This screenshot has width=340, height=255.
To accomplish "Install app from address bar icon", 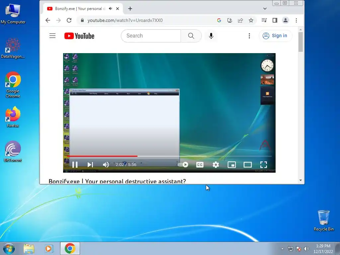I will click(x=230, y=20).
